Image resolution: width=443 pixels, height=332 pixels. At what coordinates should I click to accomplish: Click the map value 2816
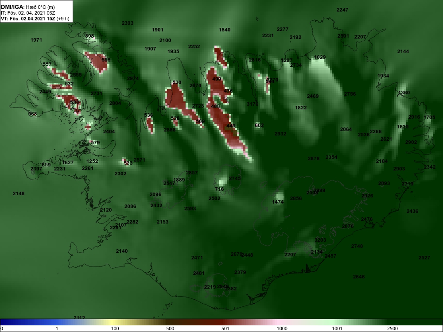255,60
